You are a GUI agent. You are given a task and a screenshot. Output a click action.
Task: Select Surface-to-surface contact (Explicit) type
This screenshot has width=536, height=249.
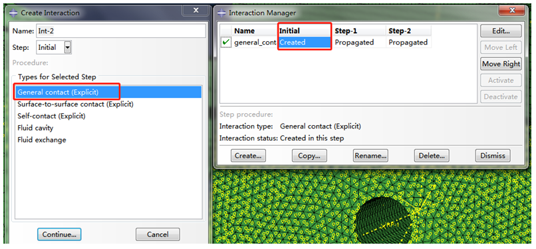(x=108, y=104)
